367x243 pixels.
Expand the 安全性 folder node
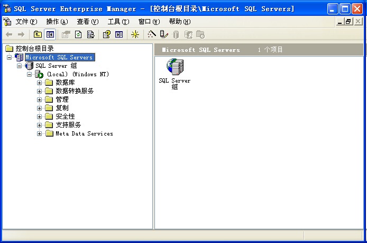39,116
